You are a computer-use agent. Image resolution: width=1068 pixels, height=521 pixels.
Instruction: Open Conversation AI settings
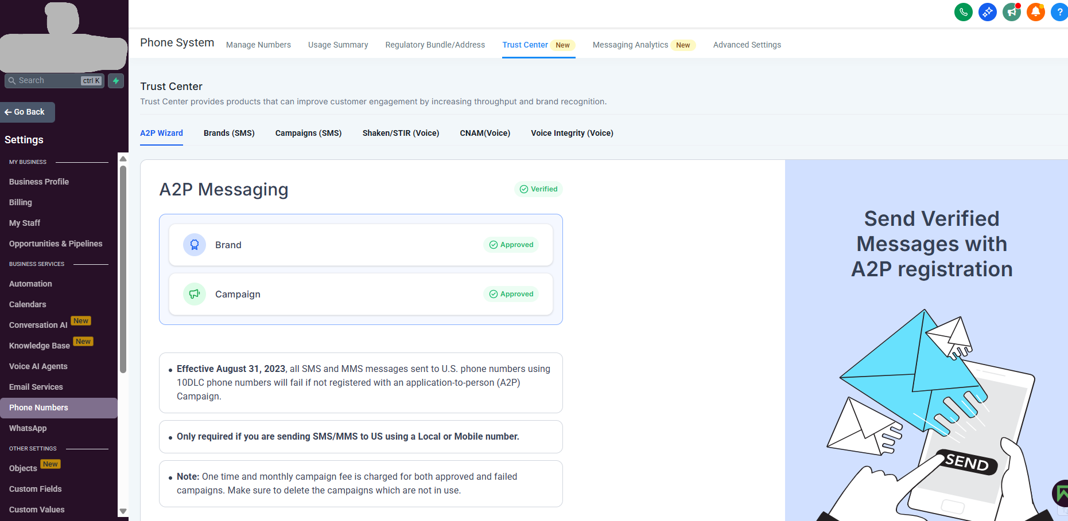(x=38, y=325)
